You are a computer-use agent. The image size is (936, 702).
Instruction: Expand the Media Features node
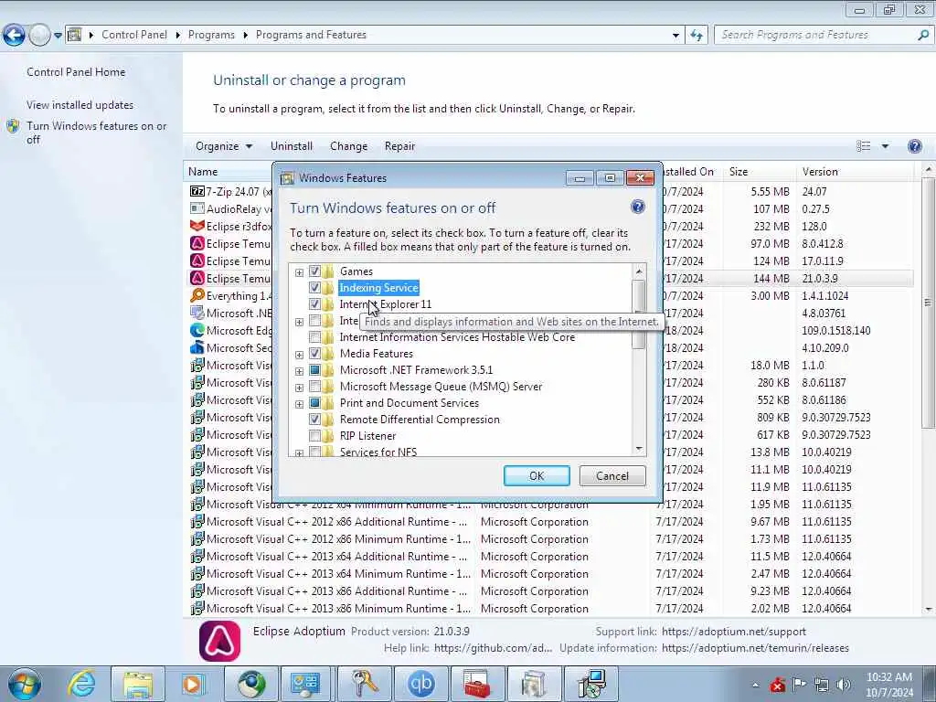click(x=299, y=355)
